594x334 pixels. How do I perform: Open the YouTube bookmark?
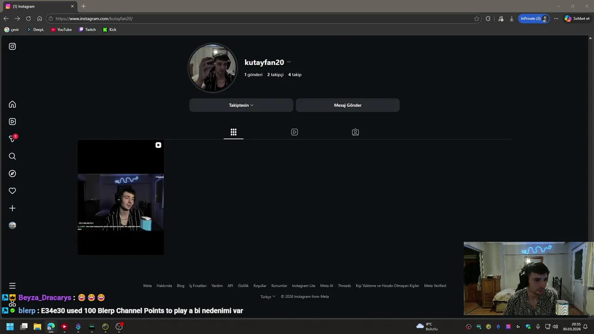click(x=61, y=30)
